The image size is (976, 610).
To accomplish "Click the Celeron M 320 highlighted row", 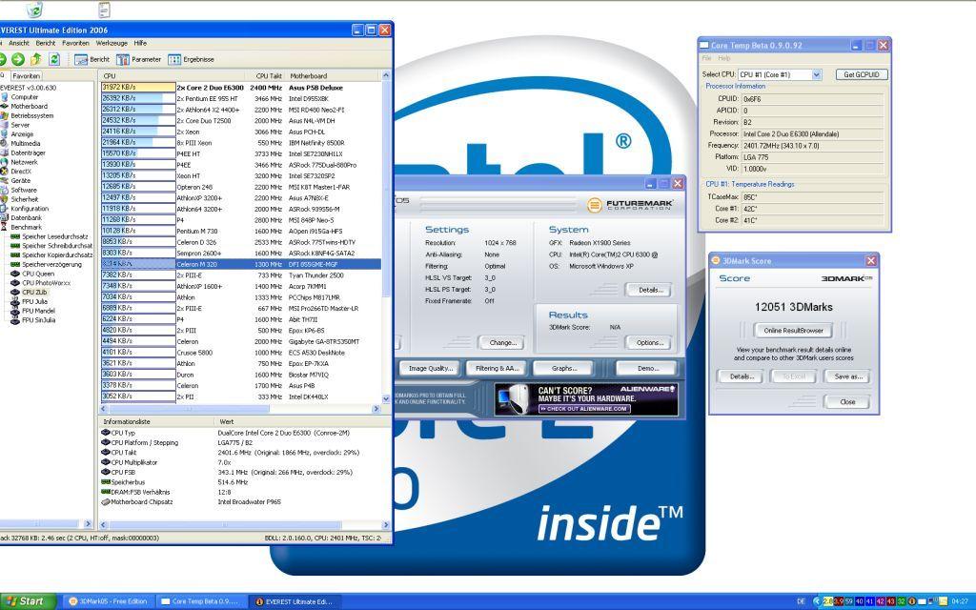I will click(x=240, y=264).
